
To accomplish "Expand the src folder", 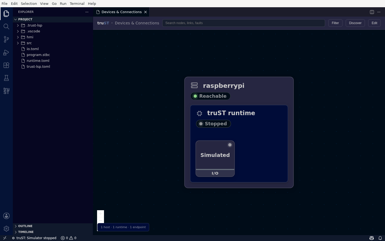I will (18, 43).
